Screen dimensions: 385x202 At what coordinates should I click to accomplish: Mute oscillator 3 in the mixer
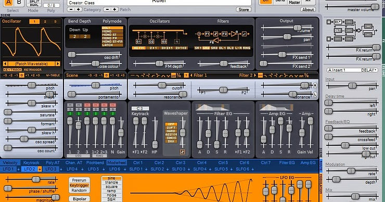[x=87, y=105]
